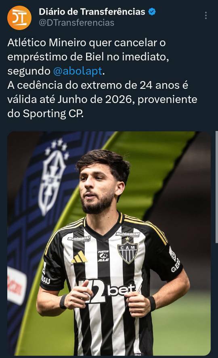Click the vertical scrollbar beside the photo

coord(216,187)
